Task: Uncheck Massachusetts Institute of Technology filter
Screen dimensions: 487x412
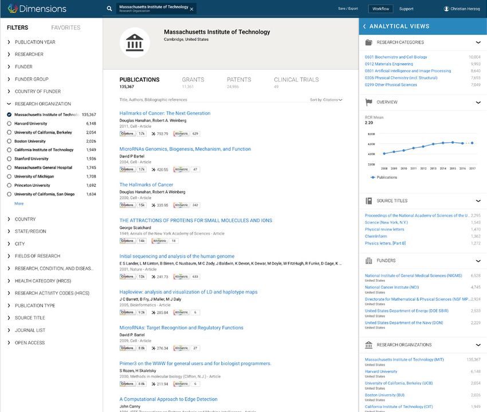Action: pyautogui.click(x=9, y=115)
